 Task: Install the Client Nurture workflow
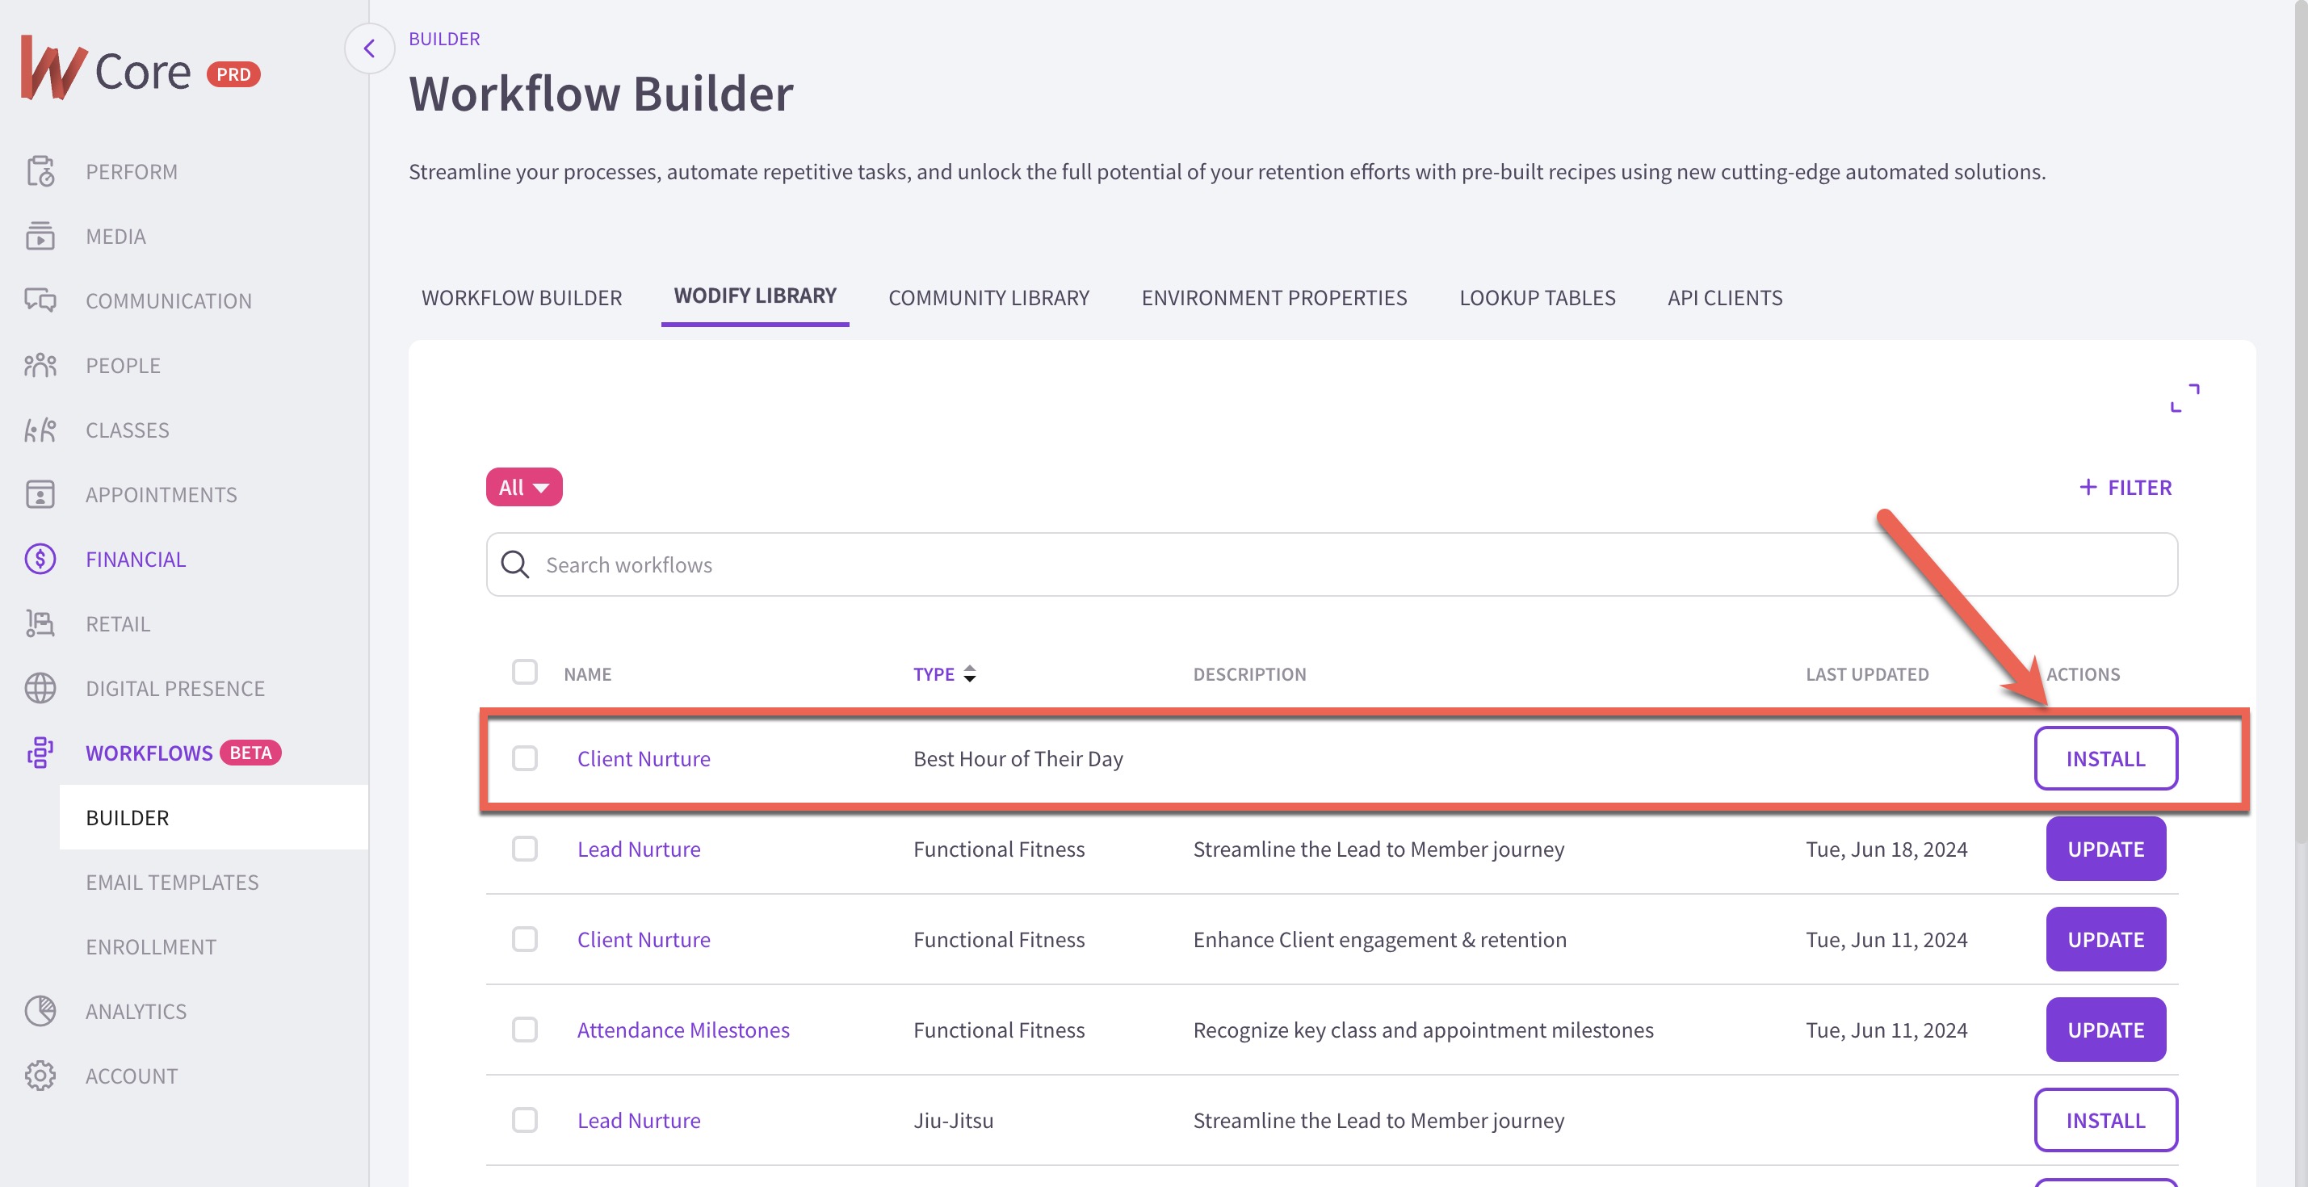(x=2106, y=758)
